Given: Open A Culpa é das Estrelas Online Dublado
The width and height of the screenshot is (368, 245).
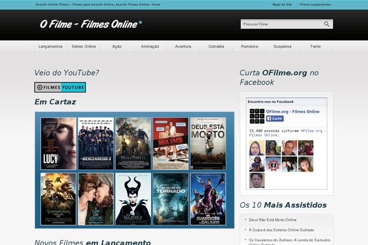Looking at the screenshot, I should [282, 230].
